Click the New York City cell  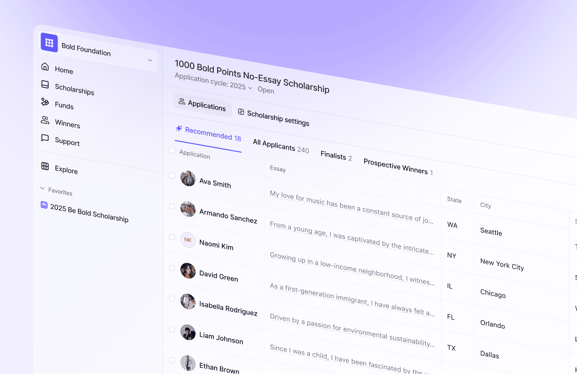click(x=502, y=264)
